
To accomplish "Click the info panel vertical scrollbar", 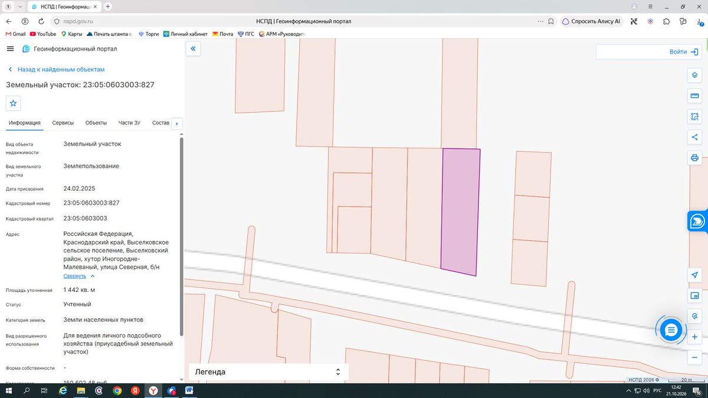I will coord(181,236).
